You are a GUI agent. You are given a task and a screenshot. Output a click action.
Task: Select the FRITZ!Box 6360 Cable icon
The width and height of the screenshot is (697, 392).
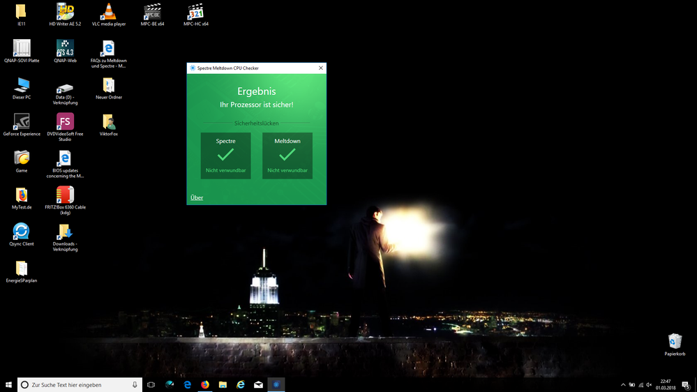click(65, 200)
